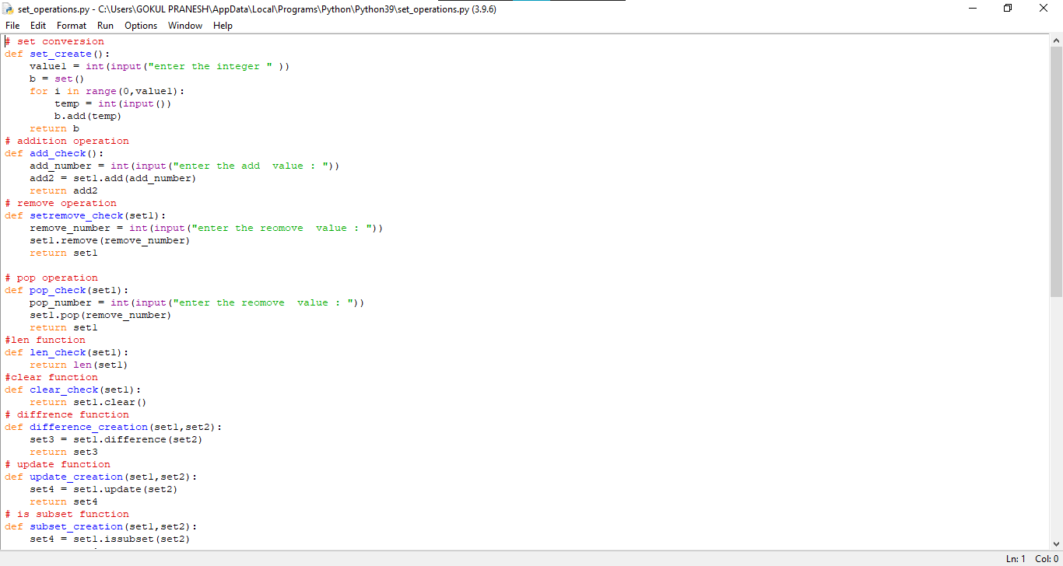Viewport: 1063px width, 566px height.
Task: Click the '# pop operation' comment
Action: 51,278
